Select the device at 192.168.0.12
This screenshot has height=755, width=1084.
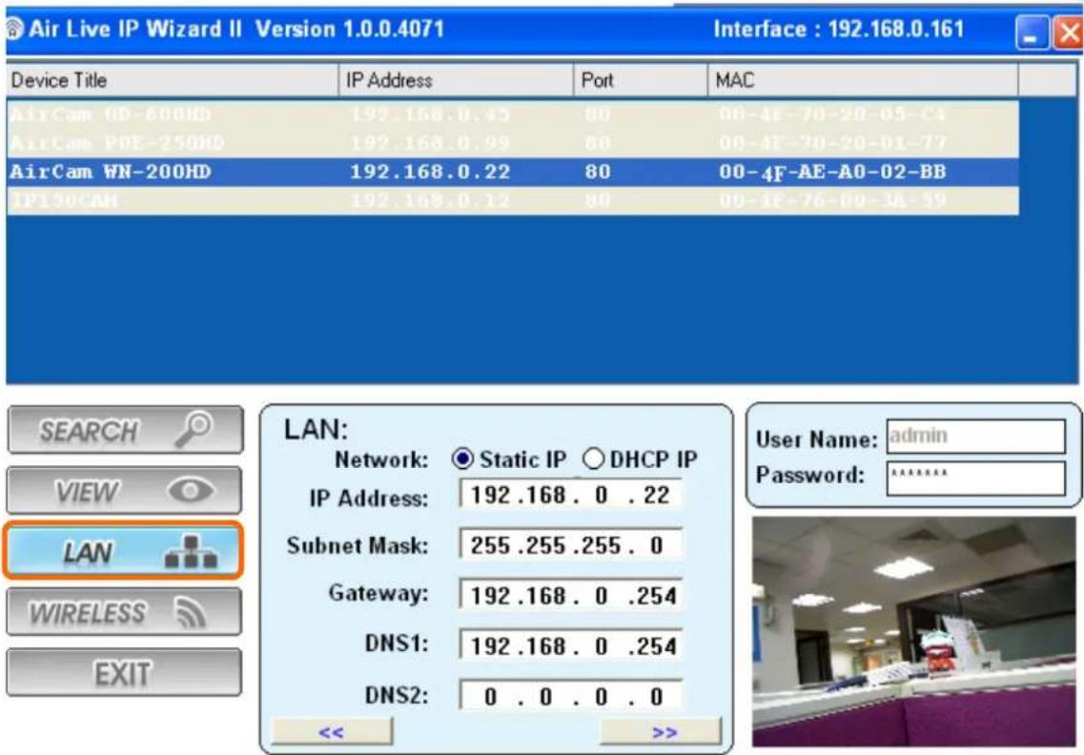click(512, 200)
